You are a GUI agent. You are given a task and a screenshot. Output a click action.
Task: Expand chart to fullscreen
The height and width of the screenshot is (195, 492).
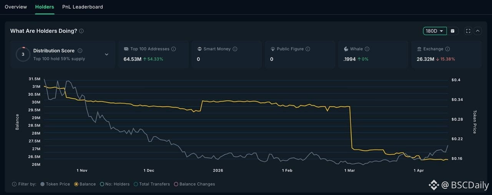point(468,31)
